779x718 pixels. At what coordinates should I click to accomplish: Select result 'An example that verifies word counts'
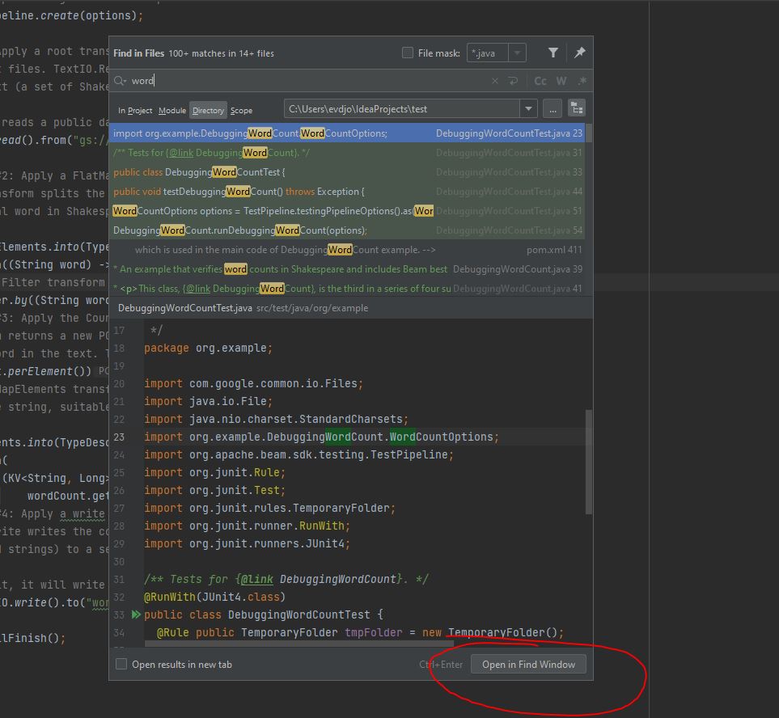(347, 268)
